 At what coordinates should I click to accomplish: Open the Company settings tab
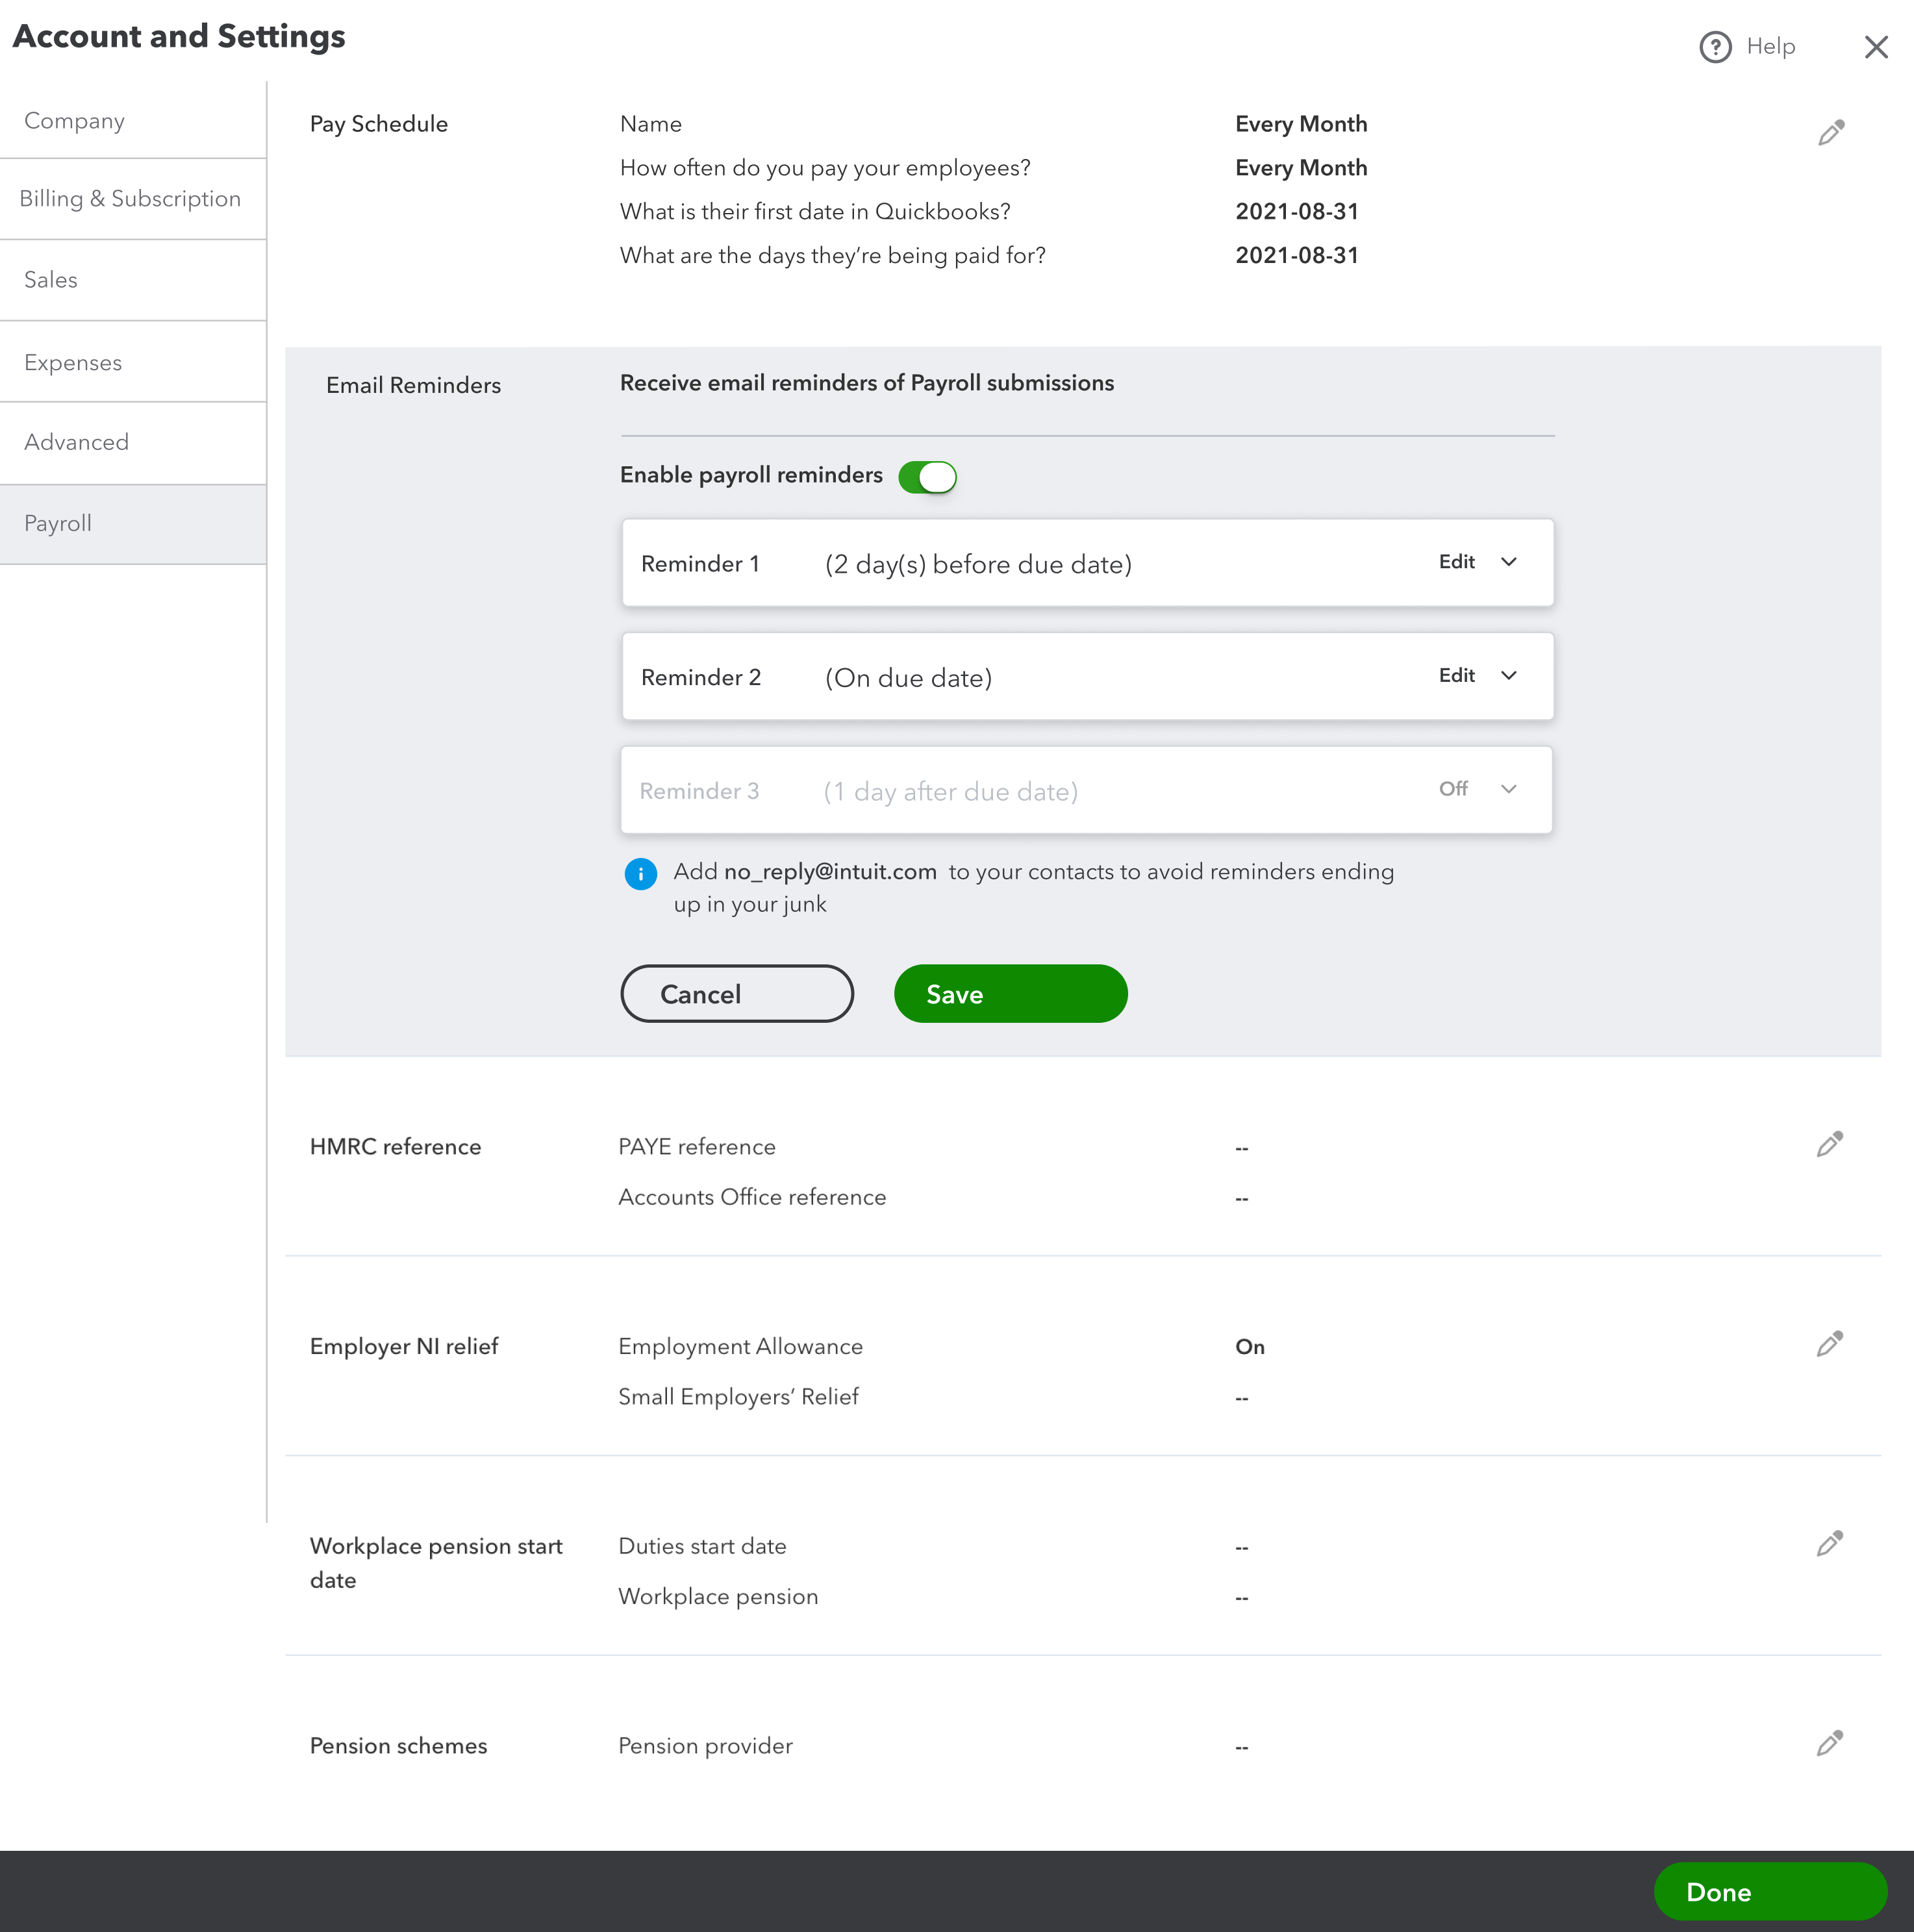(75, 121)
